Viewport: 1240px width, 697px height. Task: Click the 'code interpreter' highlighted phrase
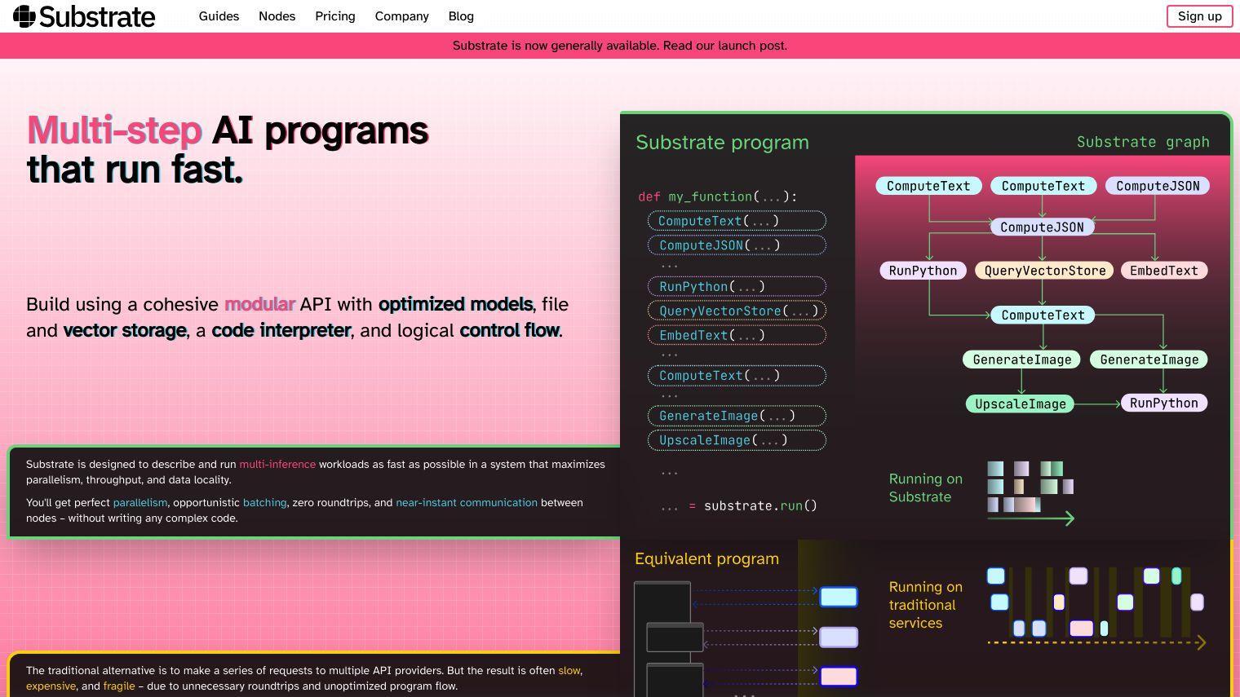pos(281,330)
